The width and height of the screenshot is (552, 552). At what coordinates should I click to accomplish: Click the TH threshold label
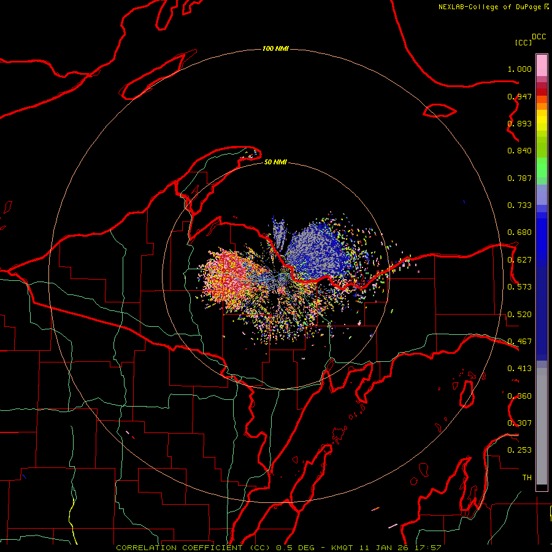coord(527,478)
